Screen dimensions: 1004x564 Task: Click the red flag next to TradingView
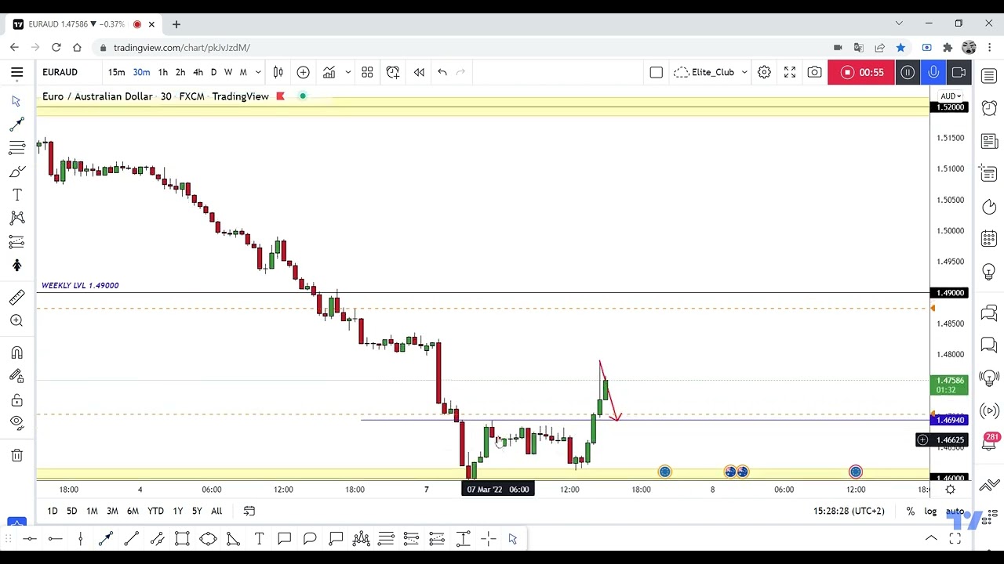point(280,96)
